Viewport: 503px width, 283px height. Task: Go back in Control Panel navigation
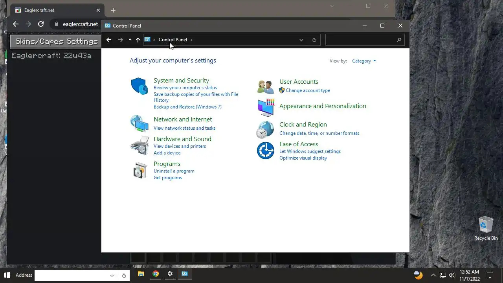[x=109, y=40]
